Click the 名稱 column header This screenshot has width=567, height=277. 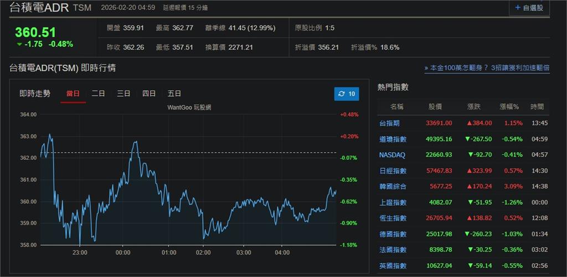pos(396,107)
